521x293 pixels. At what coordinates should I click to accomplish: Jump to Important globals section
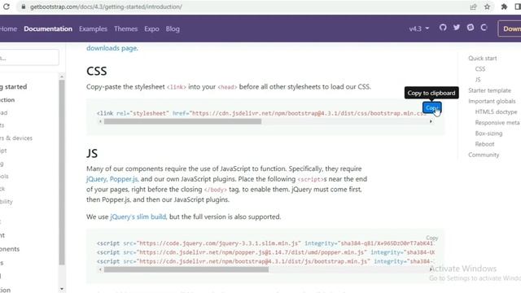click(492, 101)
